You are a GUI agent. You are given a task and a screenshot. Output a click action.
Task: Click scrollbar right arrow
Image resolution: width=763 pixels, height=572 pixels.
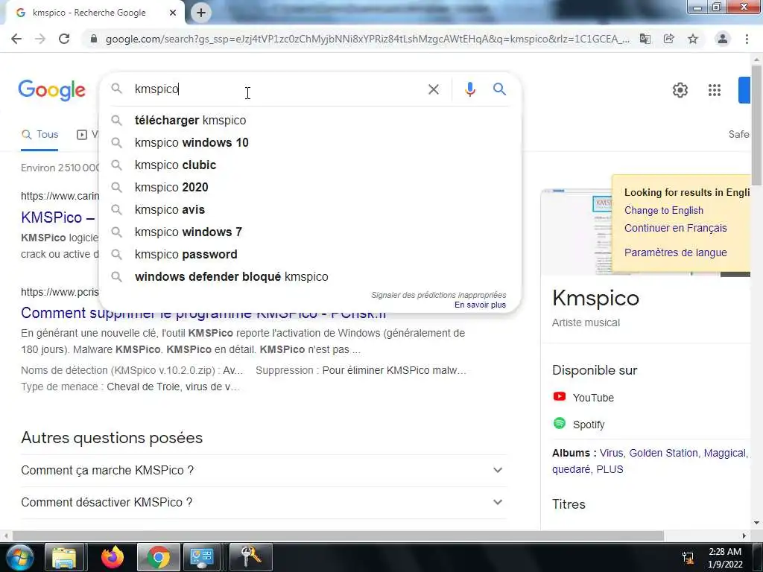(x=744, y=536)
